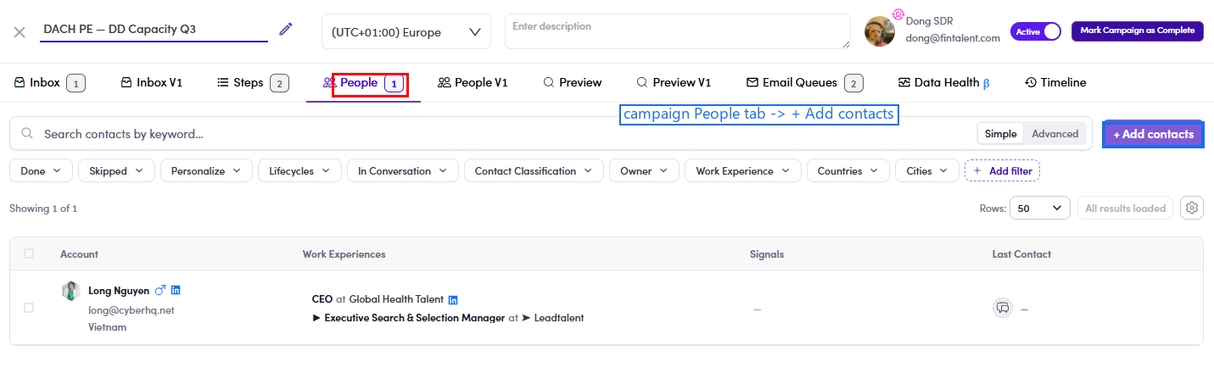Switch to the Inbox V1 tab

152,83
